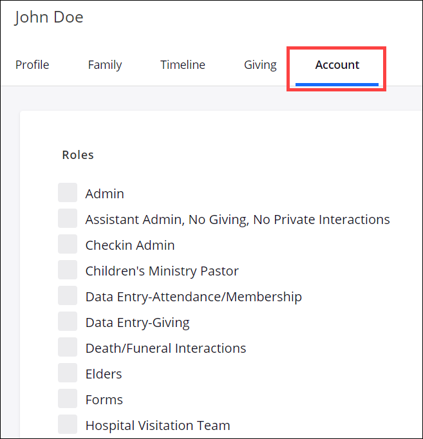Click the Elders label text

[103, 374]
